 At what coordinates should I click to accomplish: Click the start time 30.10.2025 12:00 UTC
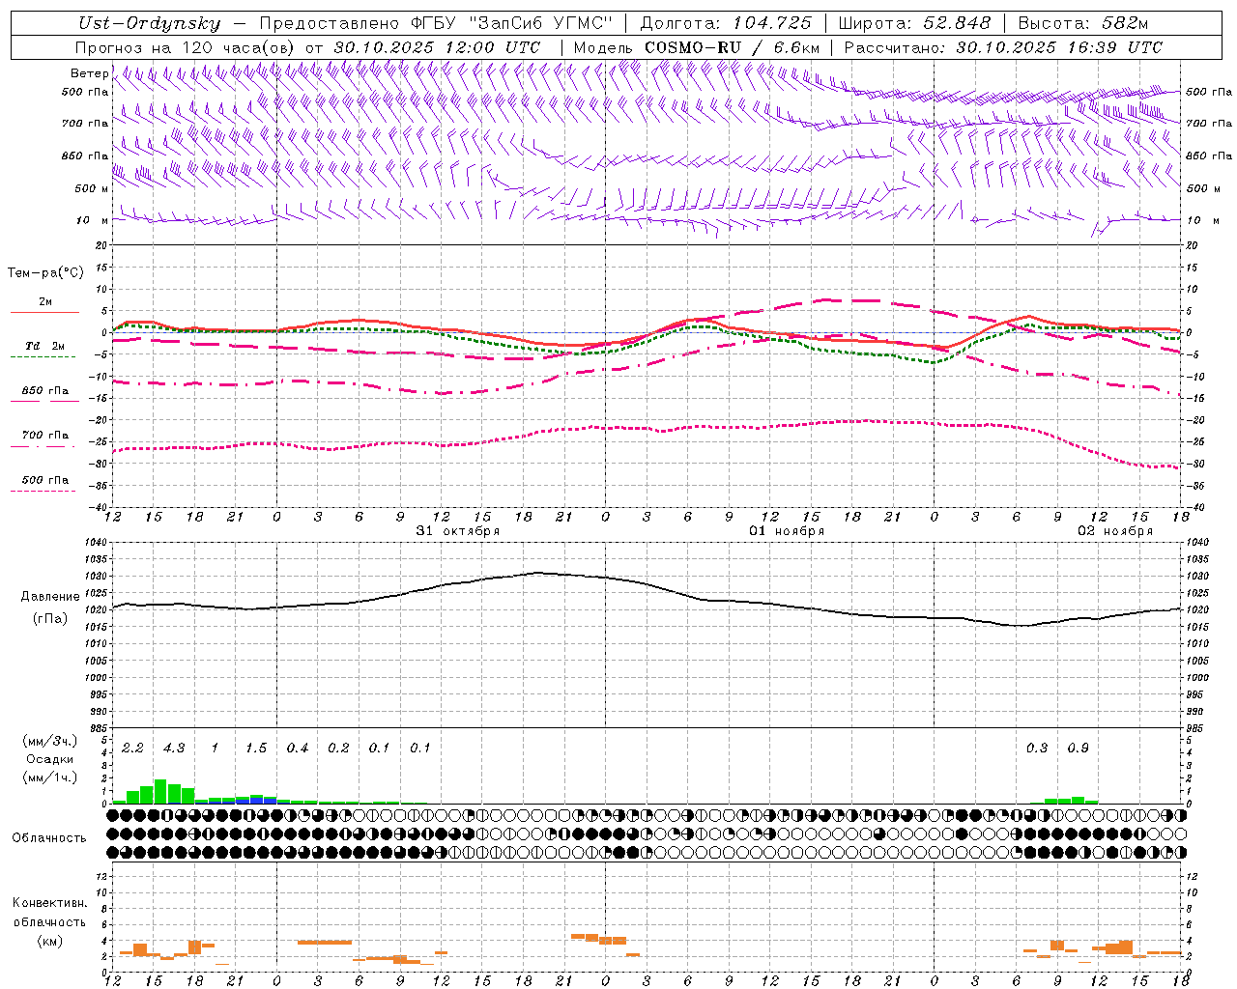[437, 47]
